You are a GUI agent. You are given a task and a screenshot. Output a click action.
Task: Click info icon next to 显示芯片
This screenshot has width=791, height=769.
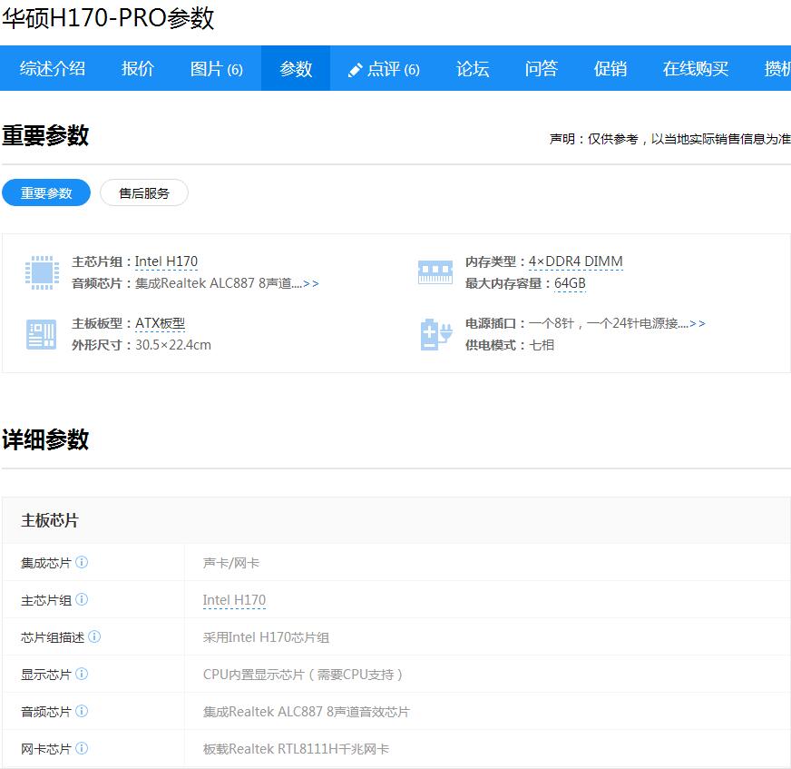pyautogui.click(x=82, y=674)
